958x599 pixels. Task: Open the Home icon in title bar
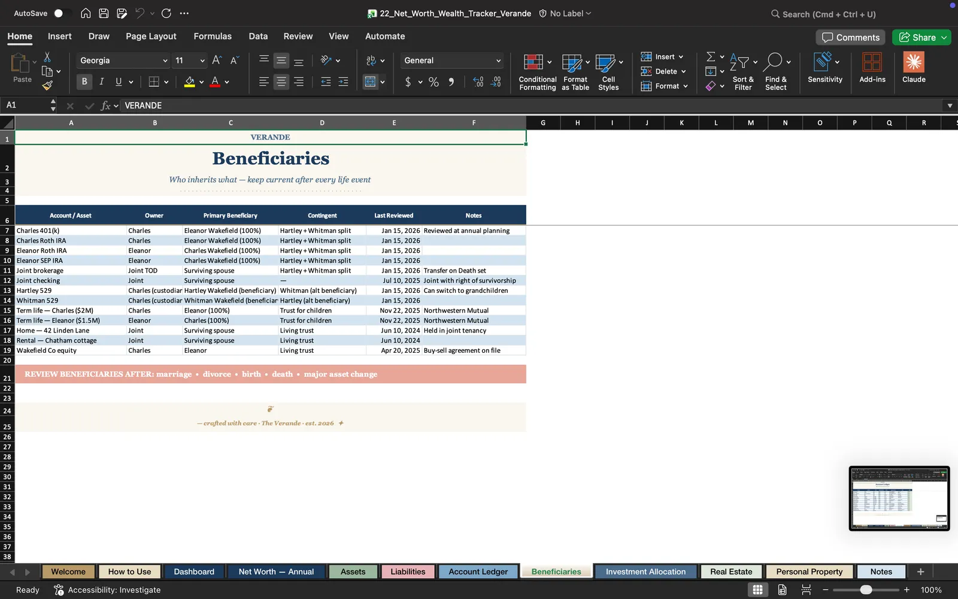[x=86, y=13]
